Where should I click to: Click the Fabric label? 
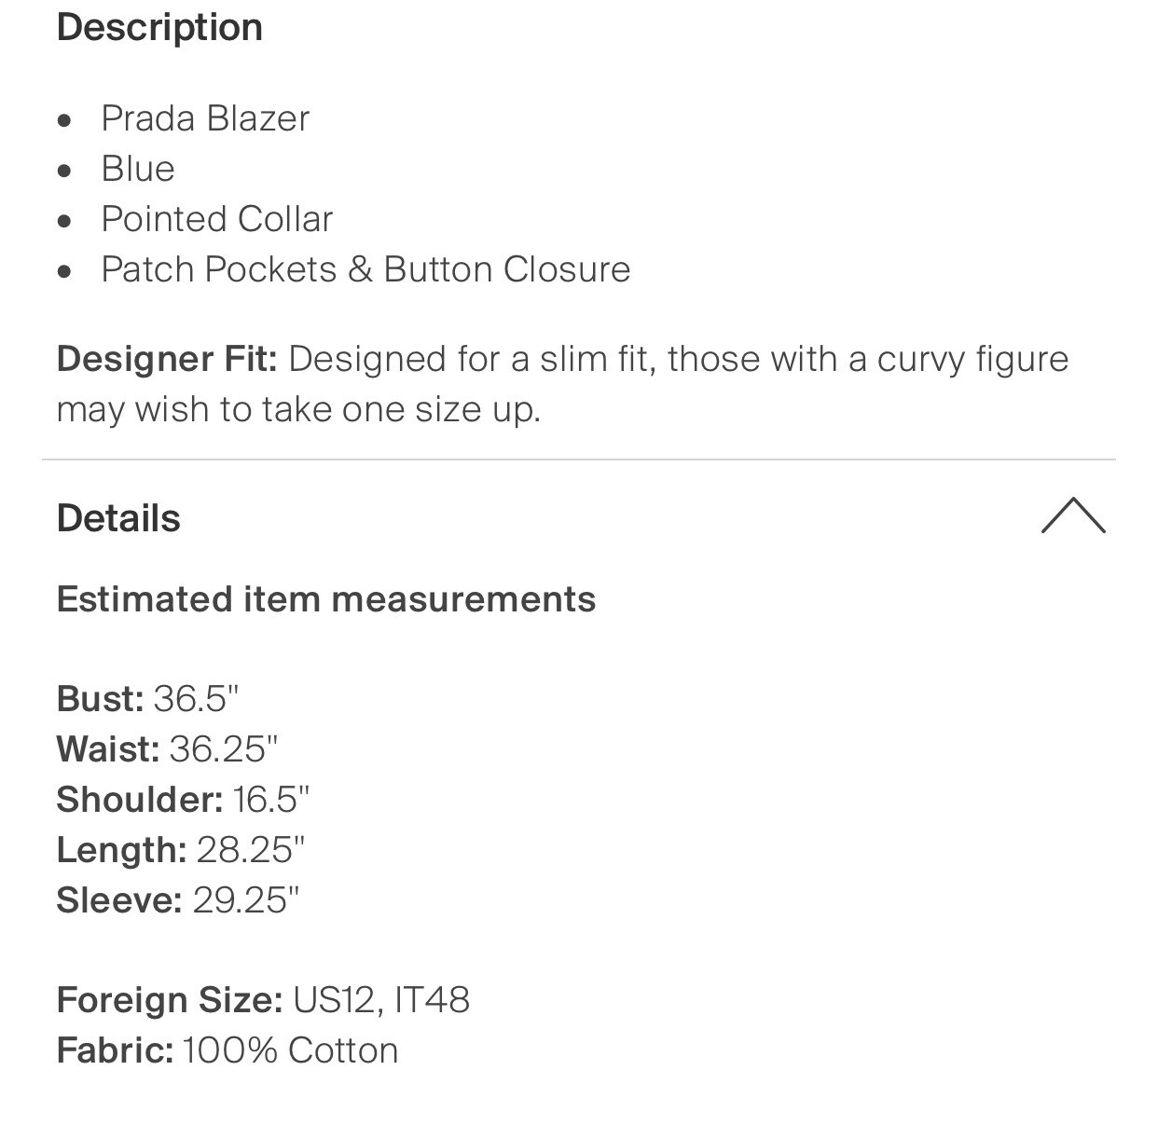point(115,1050)
